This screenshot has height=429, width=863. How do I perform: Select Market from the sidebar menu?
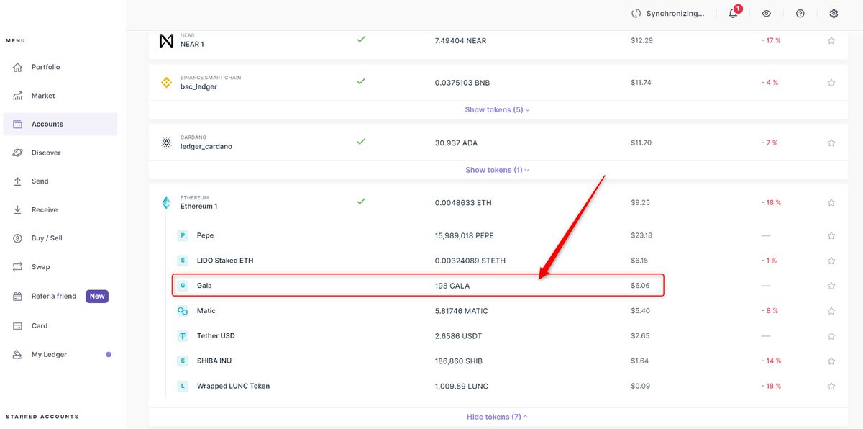(x=45, y=95)
